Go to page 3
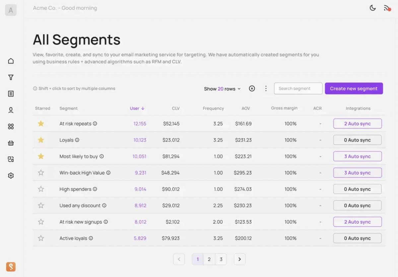The image size is (398, 277). click(x=221, y=259)
